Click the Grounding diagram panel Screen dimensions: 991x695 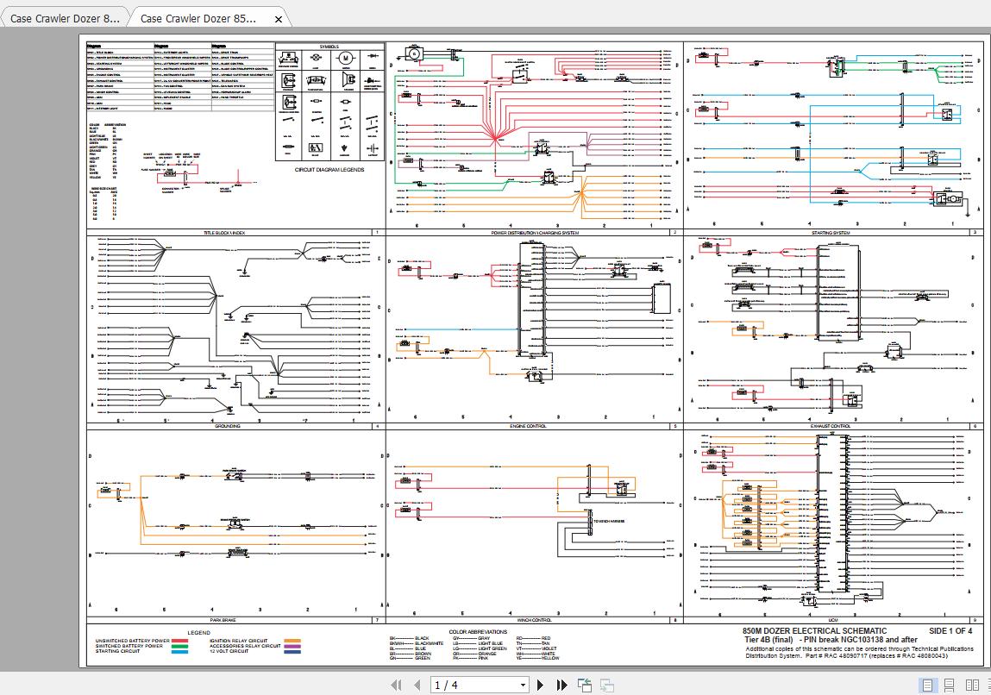pos(234,328)
